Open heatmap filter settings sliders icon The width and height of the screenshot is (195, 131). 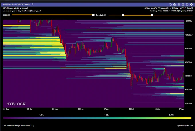tap(32, 5)
